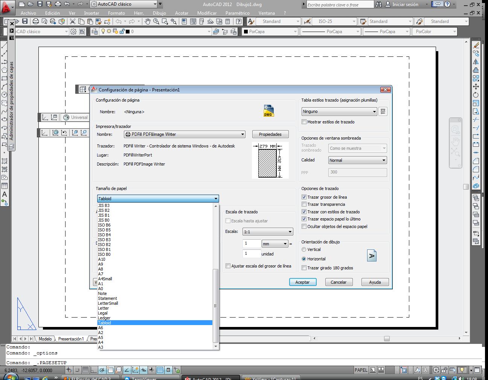The height and width of the screenshot is (380, 488).
Task: Uncheck Trazar espacio papel lo último
Action: (x=304, y=219)
